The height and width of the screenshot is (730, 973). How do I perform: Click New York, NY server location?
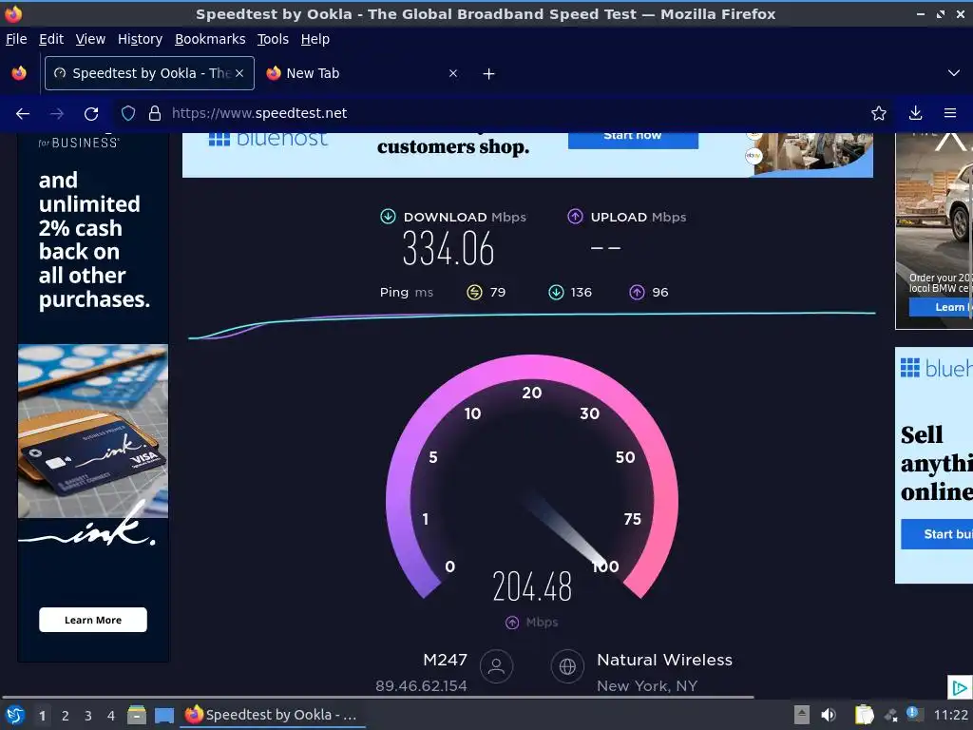647,686
